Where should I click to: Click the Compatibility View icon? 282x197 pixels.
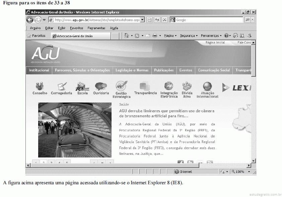coord(150,20)
